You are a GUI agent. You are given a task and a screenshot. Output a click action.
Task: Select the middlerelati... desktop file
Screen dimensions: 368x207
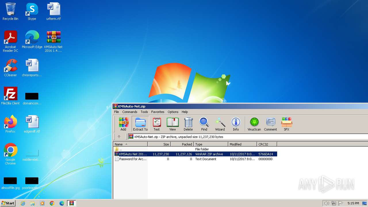[x=32, y=155]
